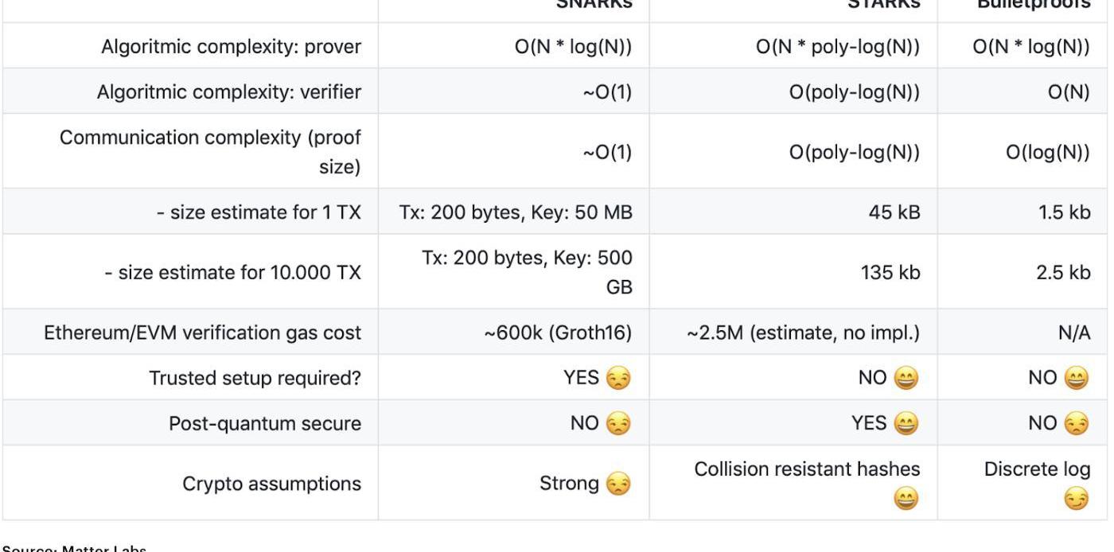Select the 'Algoritmic complexity: prover' row label

pos(231,47)
